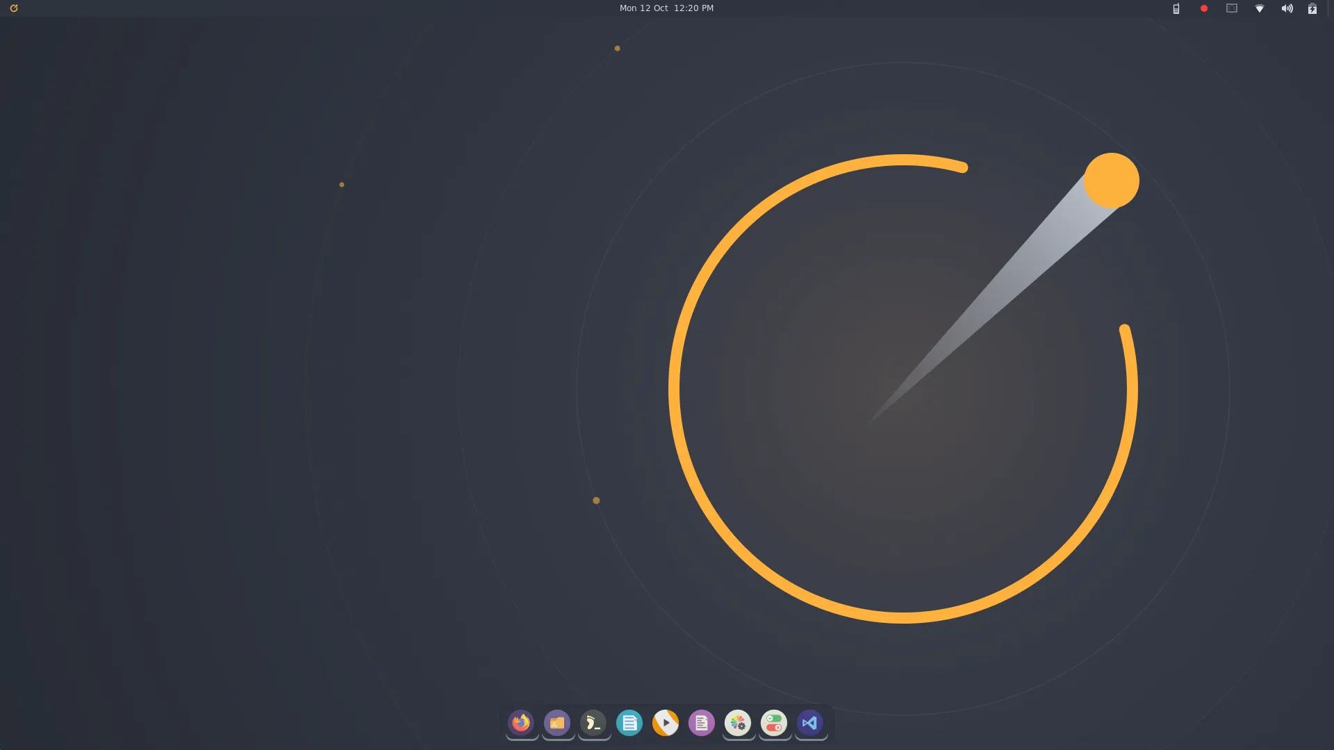Open the clock and calendar menu
Screen dimensions: 1334x750
[x=666, y=8]
